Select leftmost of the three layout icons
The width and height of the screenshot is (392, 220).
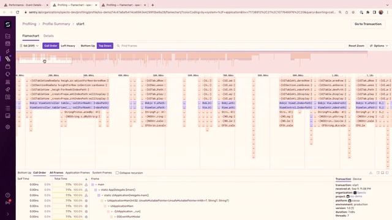coord(378,172)
